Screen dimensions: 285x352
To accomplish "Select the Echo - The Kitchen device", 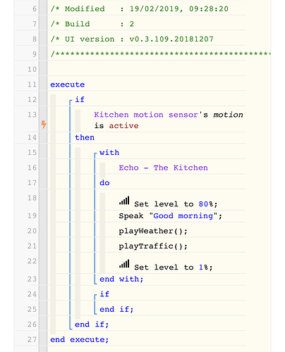I will (x=163, y=168).
